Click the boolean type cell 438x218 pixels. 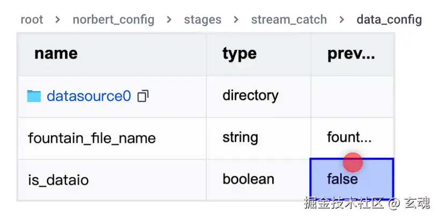[x=248, y=179]
